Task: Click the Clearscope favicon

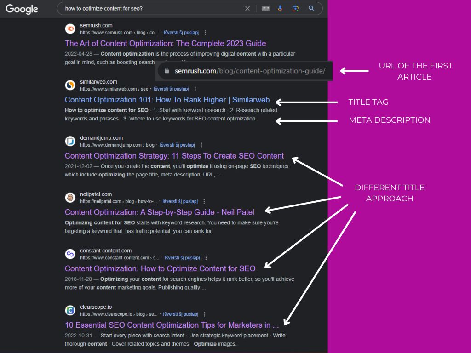Action: pyautogui.click(x=70, y=310)
